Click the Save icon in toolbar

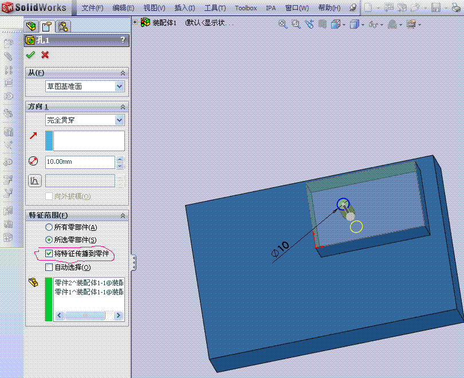click(x=436, y=7)
